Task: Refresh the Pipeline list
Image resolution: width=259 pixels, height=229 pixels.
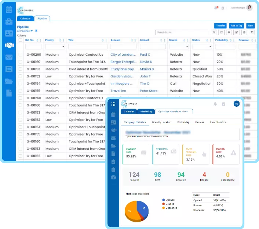Action: [x=221, y=32]
